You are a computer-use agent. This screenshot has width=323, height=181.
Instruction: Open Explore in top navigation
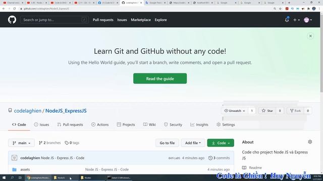tap(160, 20)
